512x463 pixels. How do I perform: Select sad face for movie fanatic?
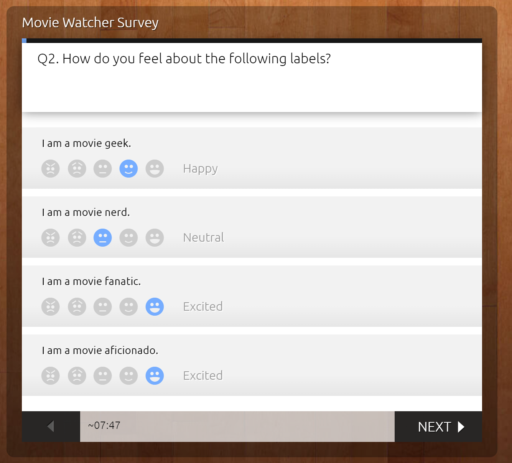[x=77, y=307]
